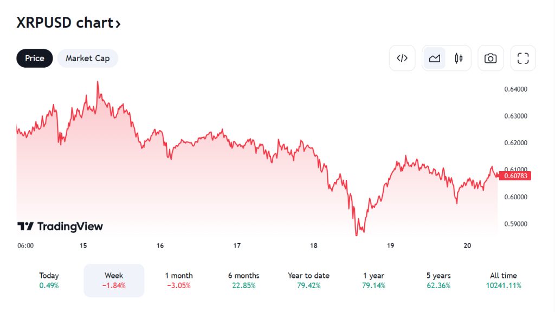This screenshot has width=555, height=312.
Task: Choose the Year to date range
Action: tap(308, 280)
